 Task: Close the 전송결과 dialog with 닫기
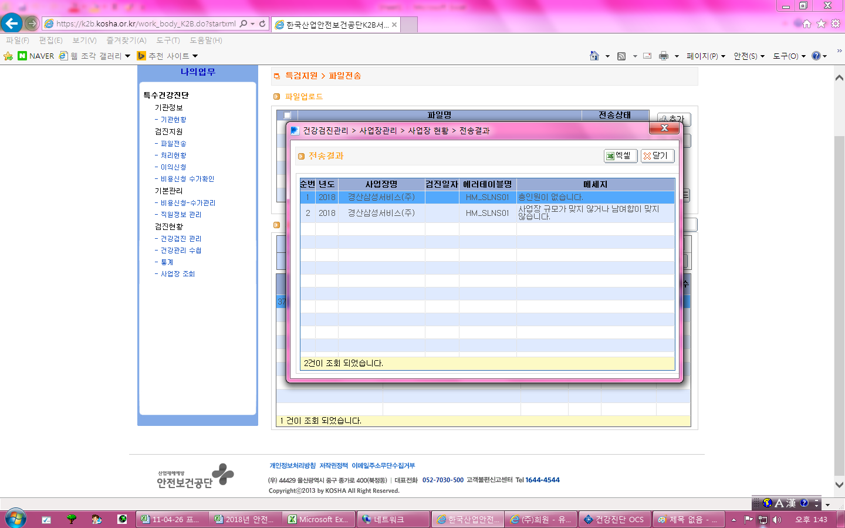coord(657,155)
